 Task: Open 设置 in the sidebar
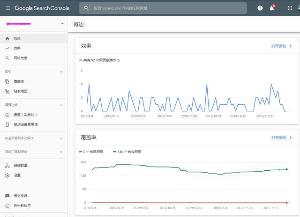point(33,175)
